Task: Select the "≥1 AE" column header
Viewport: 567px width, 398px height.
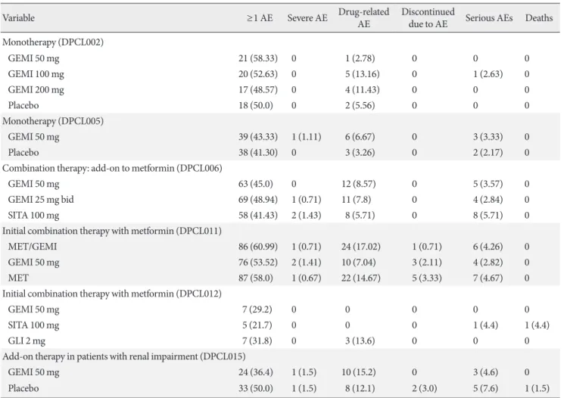Action: click(260, 17)
